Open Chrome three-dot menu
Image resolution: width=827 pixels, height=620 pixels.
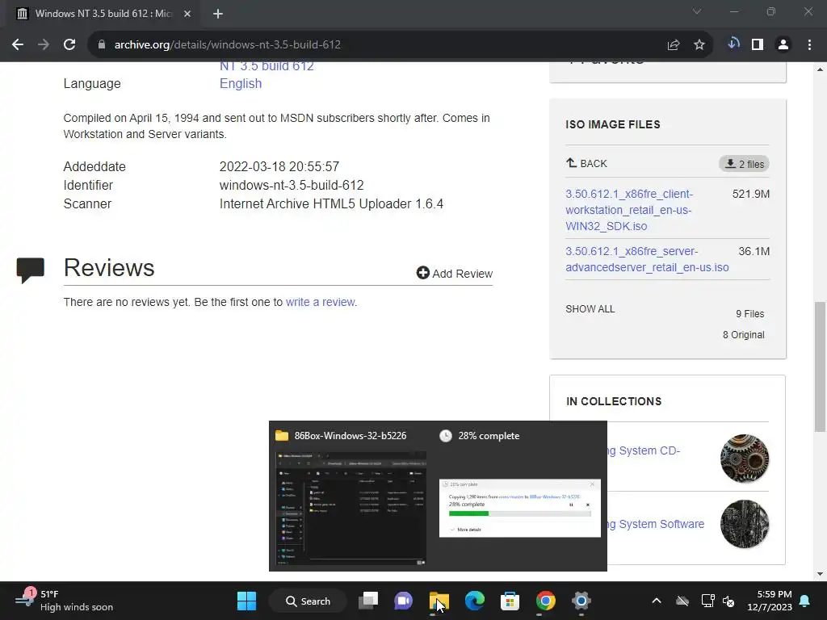[x=809, y=45]
